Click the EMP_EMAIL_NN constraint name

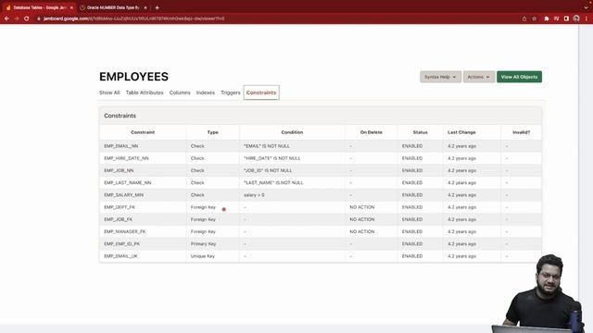(x=121, y=146)
